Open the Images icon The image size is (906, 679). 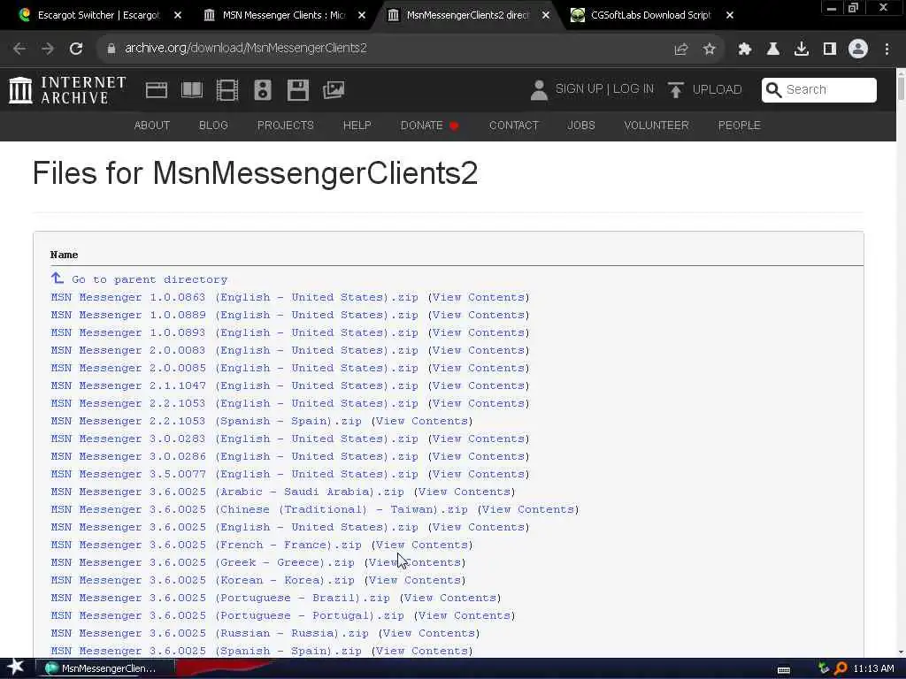pyautogui.click(x=334, y=90)
